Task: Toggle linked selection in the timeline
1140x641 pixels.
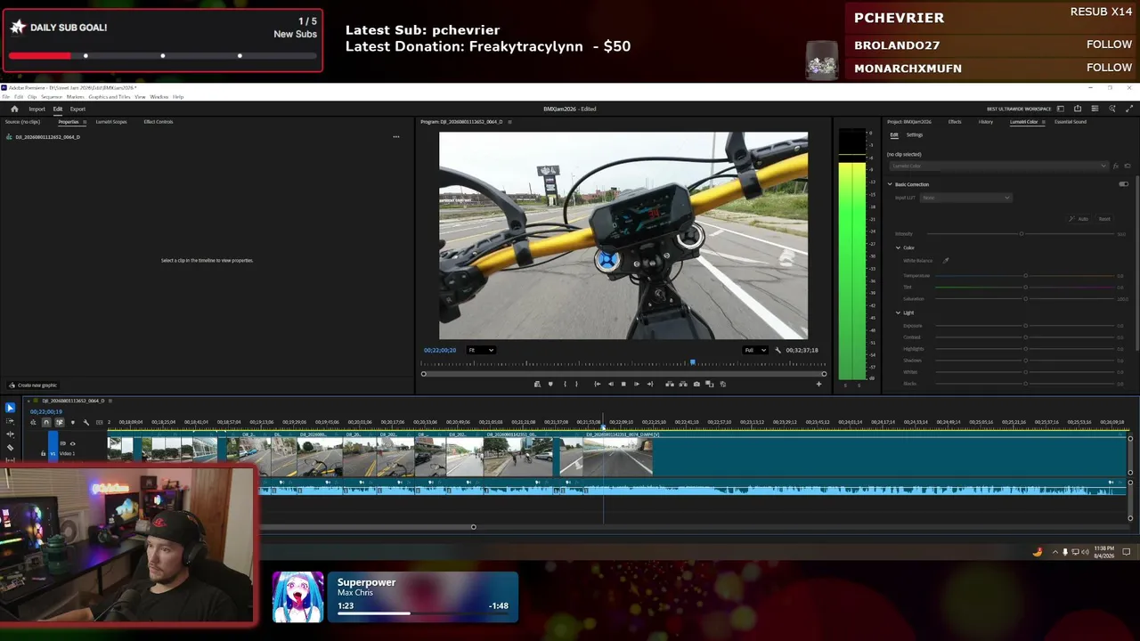Action: (x=60, y=422)
